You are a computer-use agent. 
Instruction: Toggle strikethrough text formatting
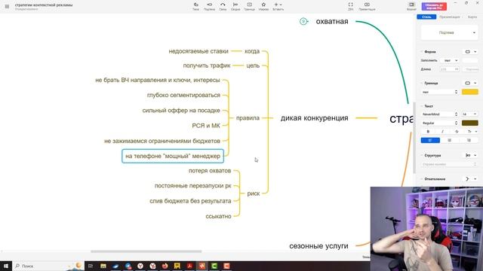pos(457,132)
